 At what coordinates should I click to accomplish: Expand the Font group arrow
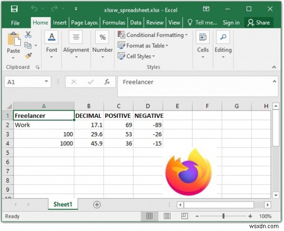[x=52, y=57]
